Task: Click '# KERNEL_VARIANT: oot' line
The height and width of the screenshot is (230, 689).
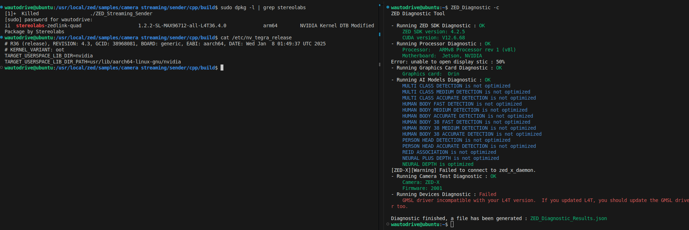Action: point(34,50)
